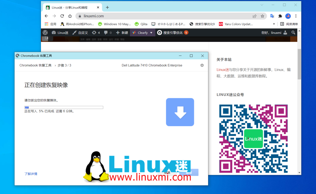Viewport: 316px width, 194px height.
Task: Open the Extensions puzzle icon
Action: tap(280, 16)
